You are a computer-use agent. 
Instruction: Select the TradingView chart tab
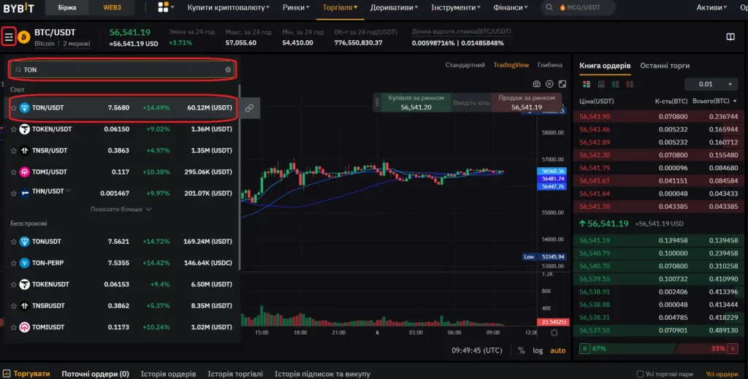coord(511,65)
